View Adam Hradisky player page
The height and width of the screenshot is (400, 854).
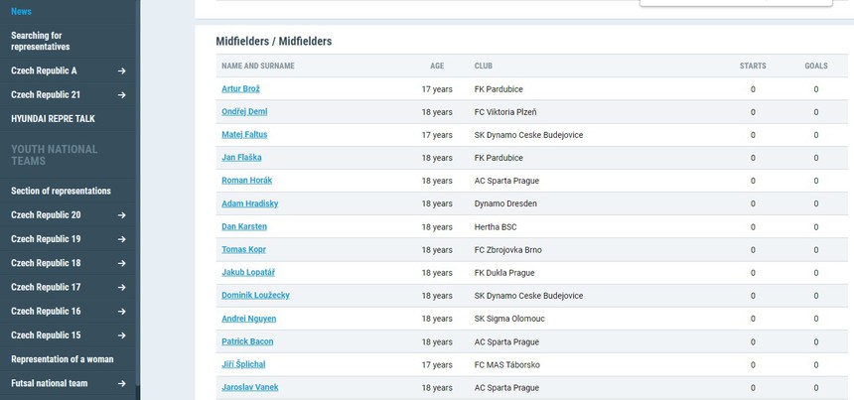click(249, 203)
